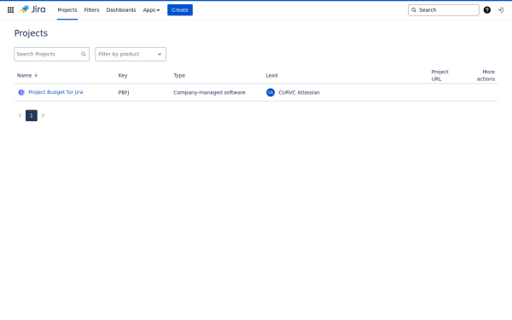Click the magnifier icon in Search Projects
This screenshot has width=512, height=320.
click(84, 55)
